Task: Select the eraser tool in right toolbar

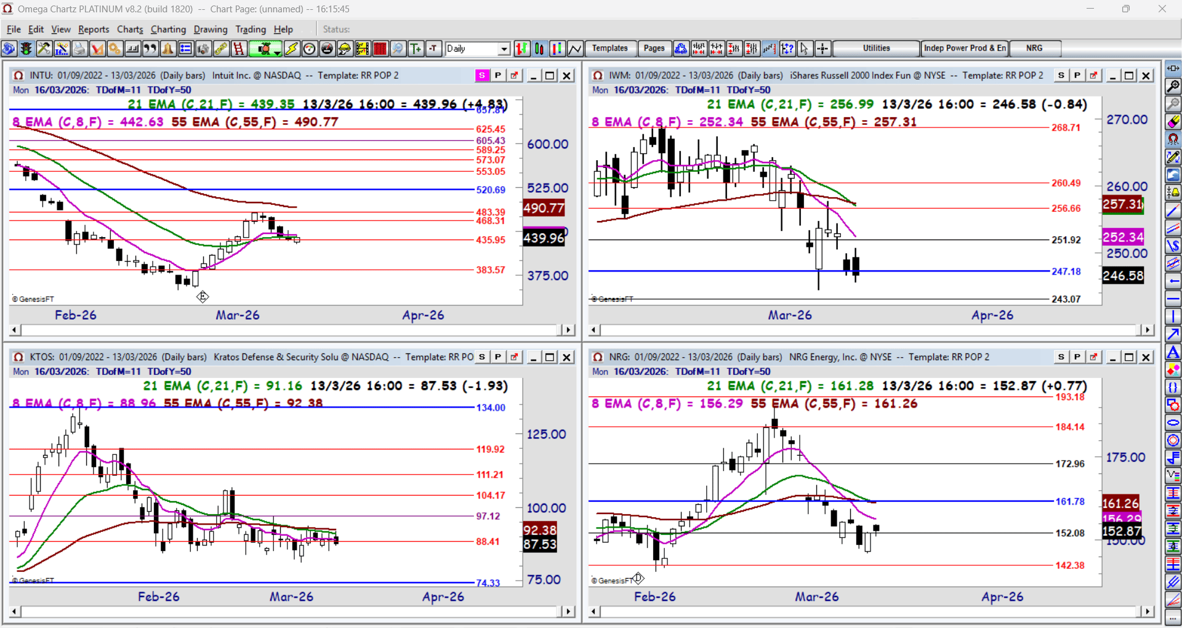Action: [x=1173, y=122]
